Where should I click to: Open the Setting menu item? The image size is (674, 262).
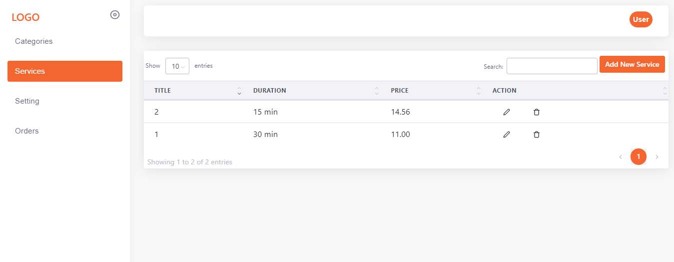point(27,101)
